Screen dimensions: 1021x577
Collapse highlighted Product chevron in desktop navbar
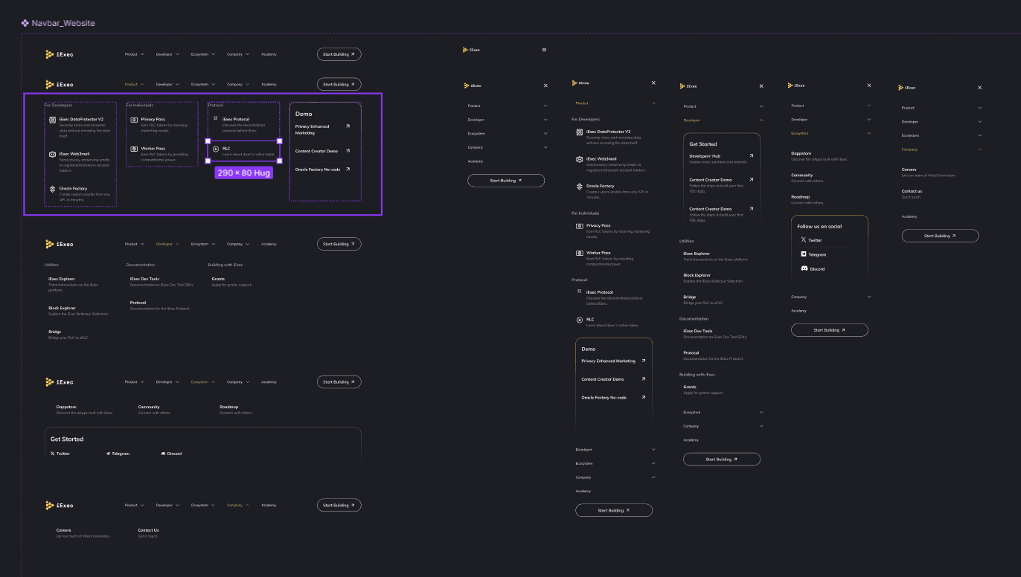[142, 85]
